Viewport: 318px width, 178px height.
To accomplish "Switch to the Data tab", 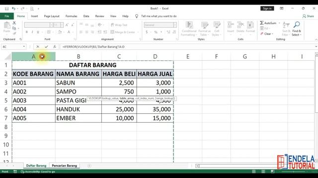I will pos(86,16).
